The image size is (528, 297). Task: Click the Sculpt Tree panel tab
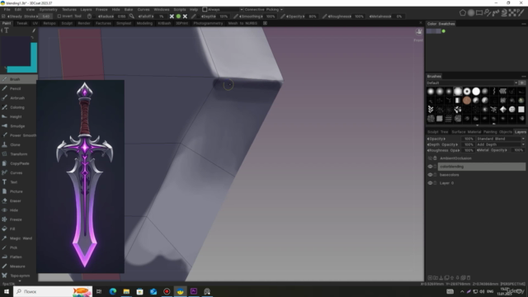pyautogui.click(x=438, y=132)
